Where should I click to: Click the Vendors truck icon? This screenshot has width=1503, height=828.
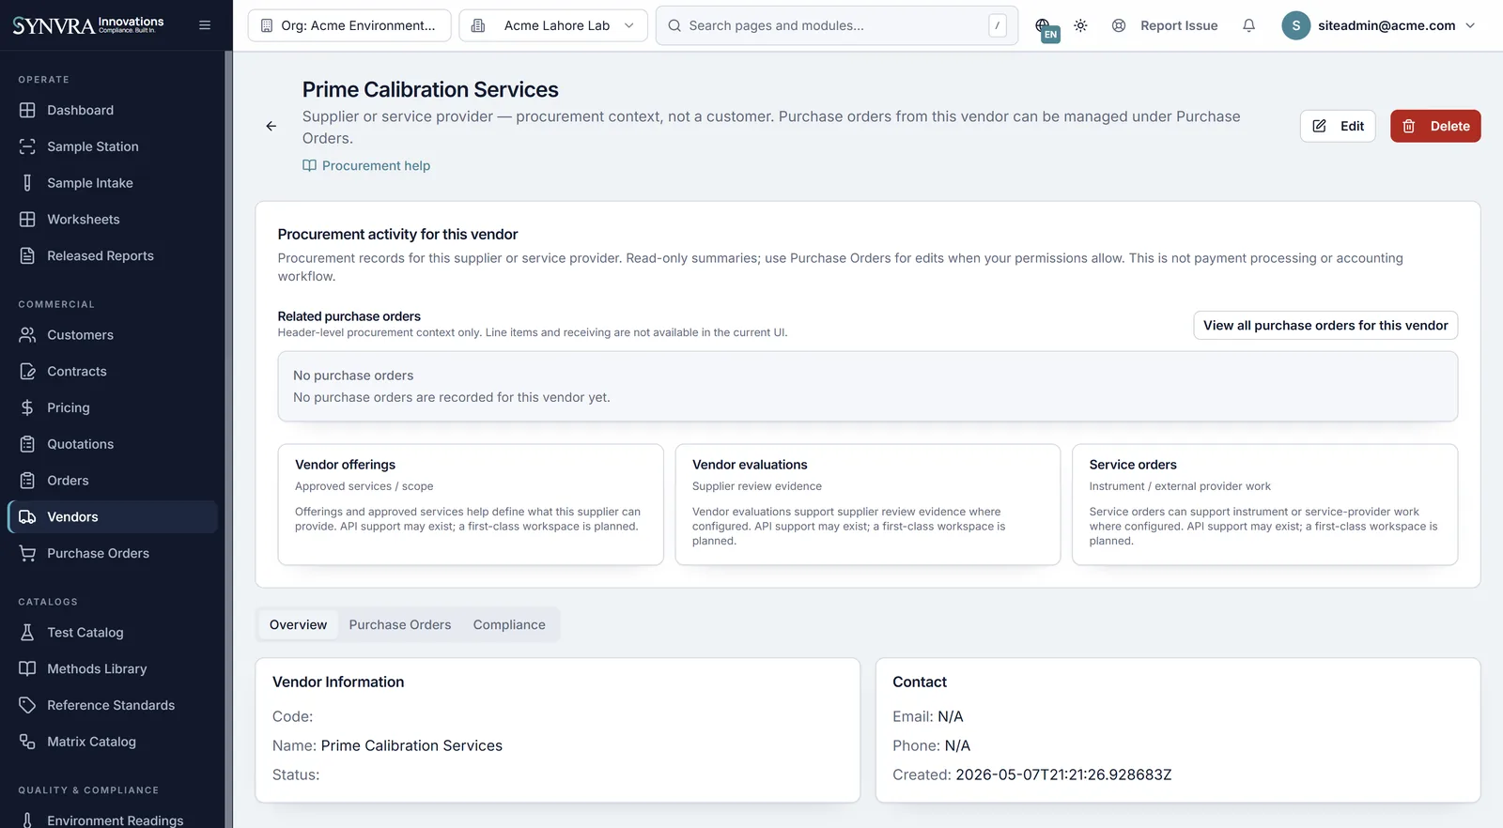point(27,517)
